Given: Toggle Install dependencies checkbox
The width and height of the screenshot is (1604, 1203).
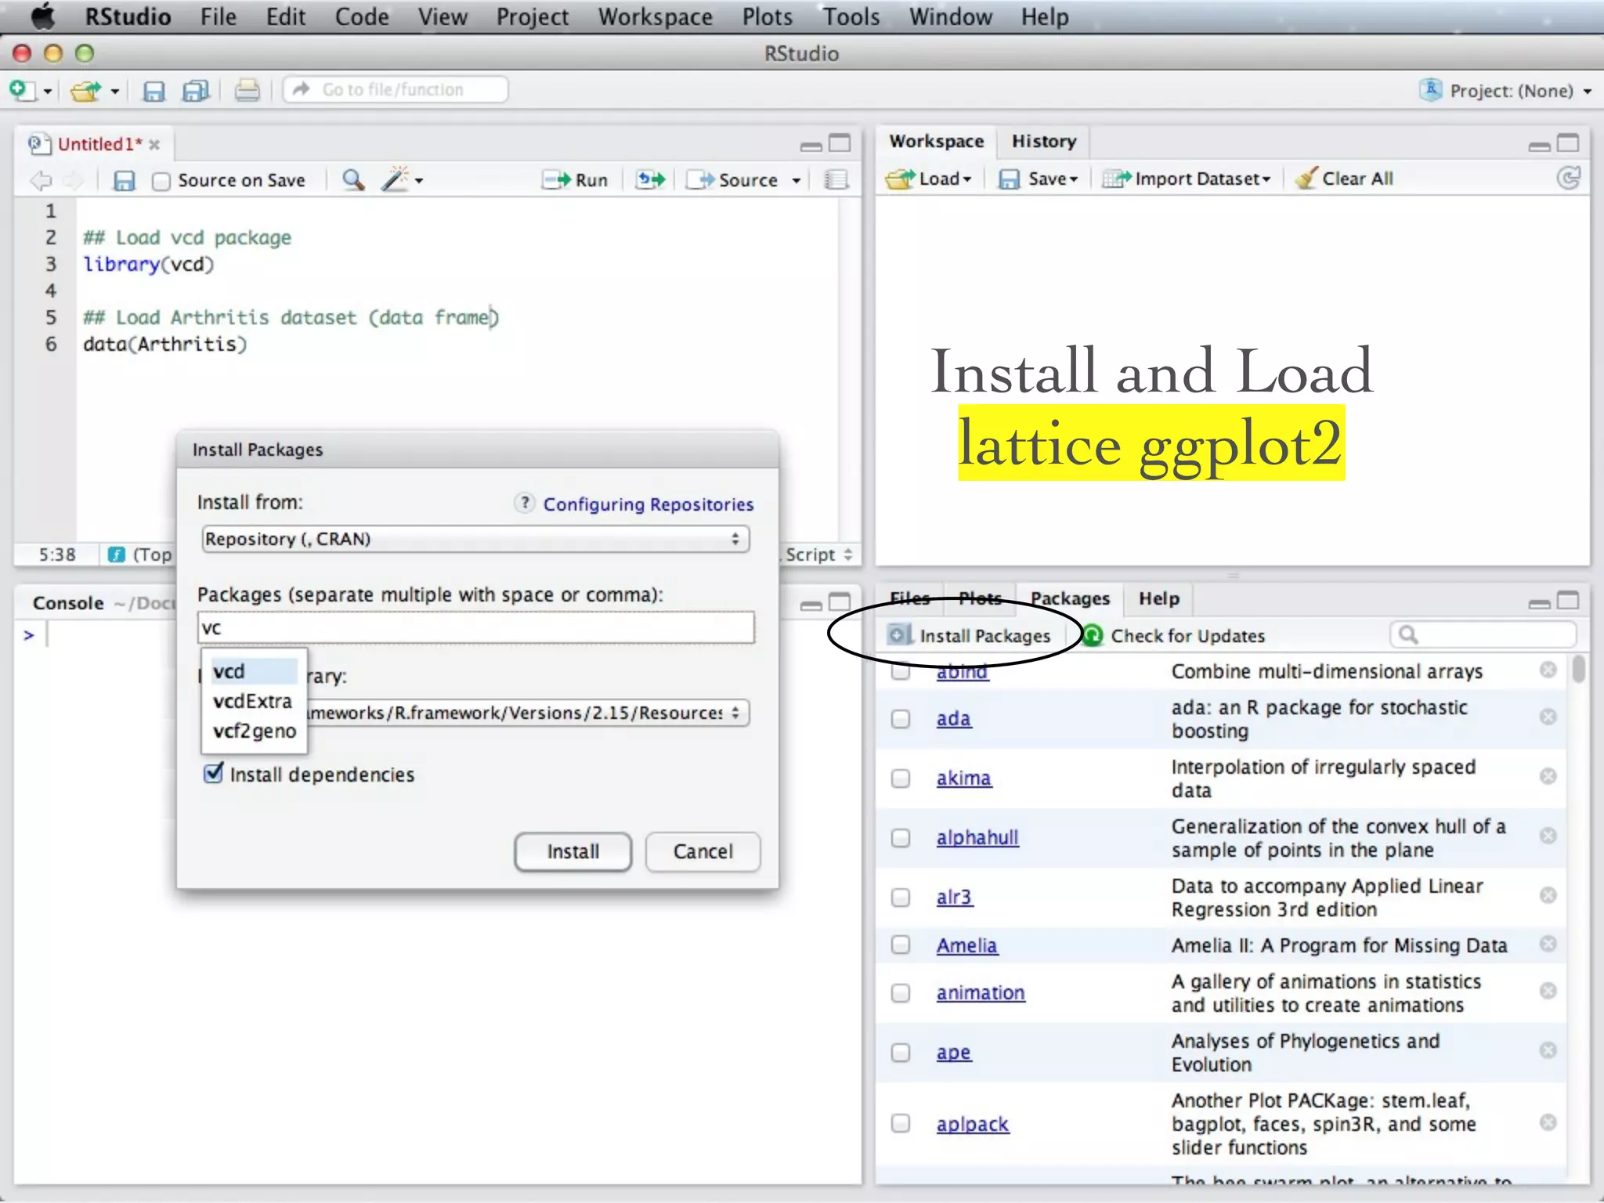Looking at the screenshot, I should (213, 774).
